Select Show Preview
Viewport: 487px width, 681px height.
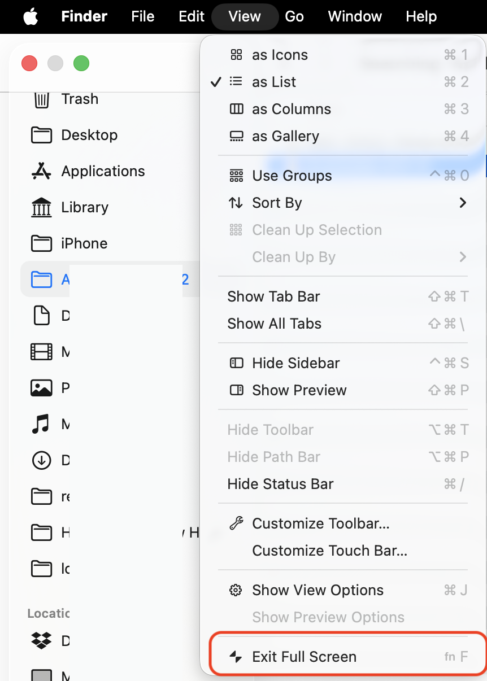click(x=344, y=390)
